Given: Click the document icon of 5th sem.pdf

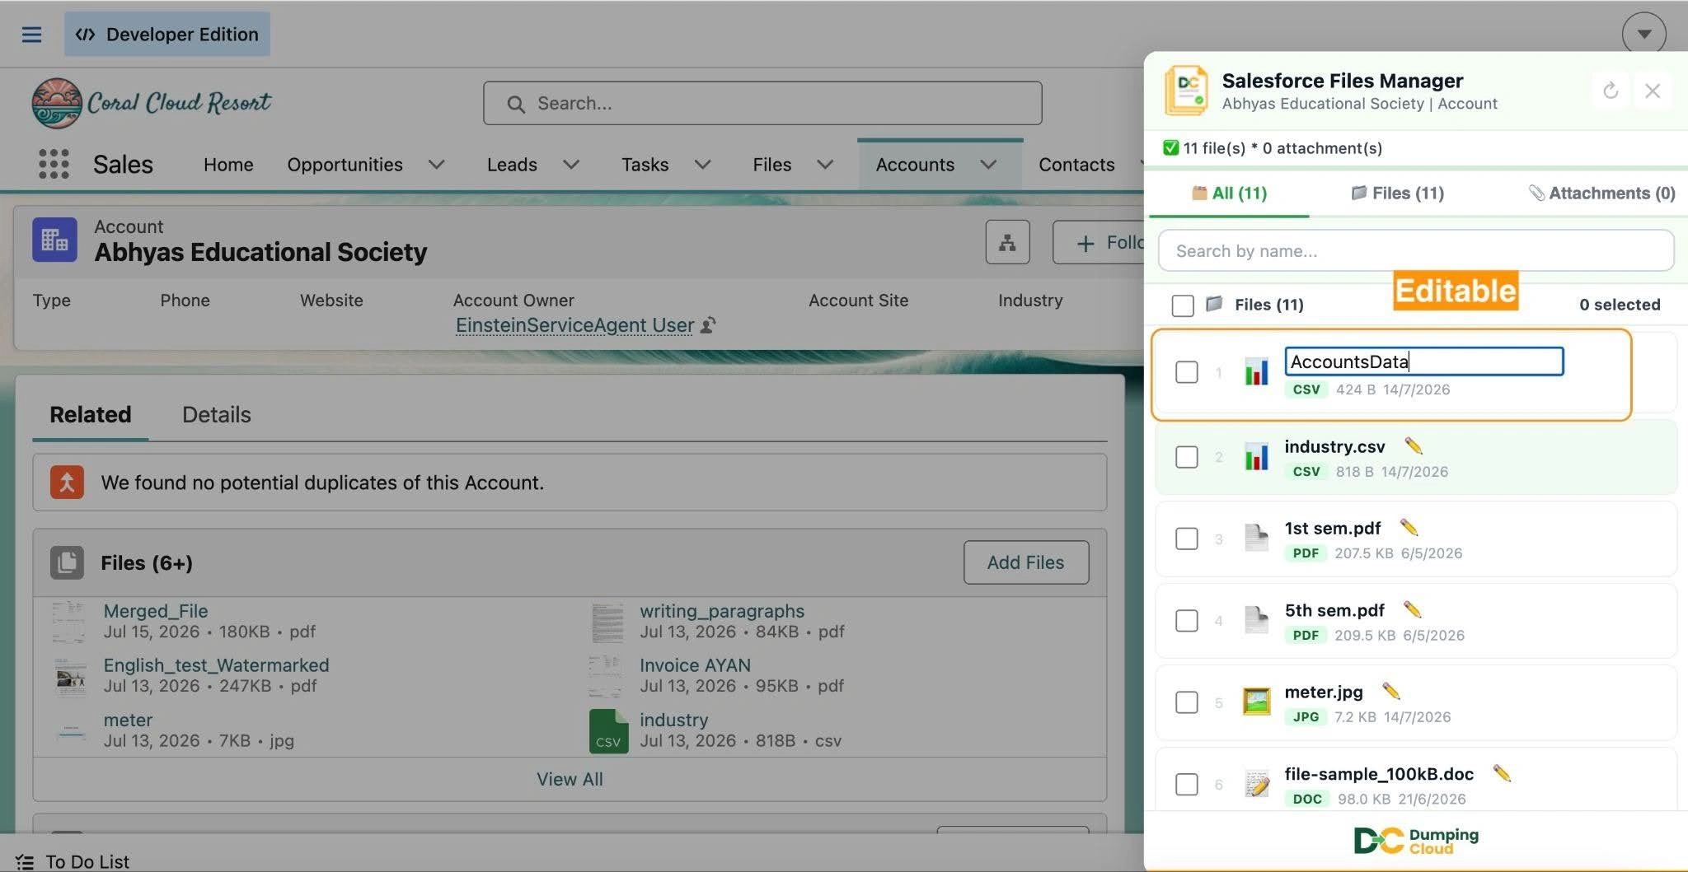Looking at the screenshot, I should pyautogui.click(x=1256, y=620).
